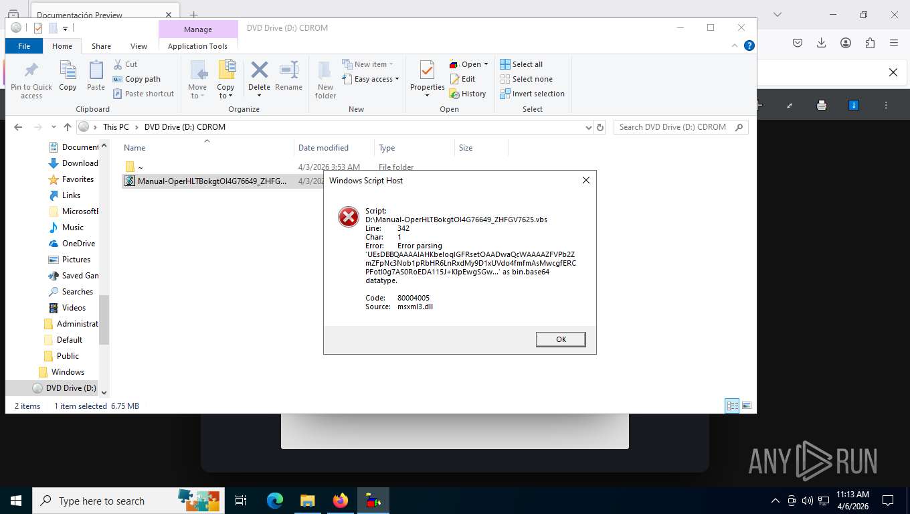Go up one folder level
This screenshot has width=910, height=514.
[68, 127]
